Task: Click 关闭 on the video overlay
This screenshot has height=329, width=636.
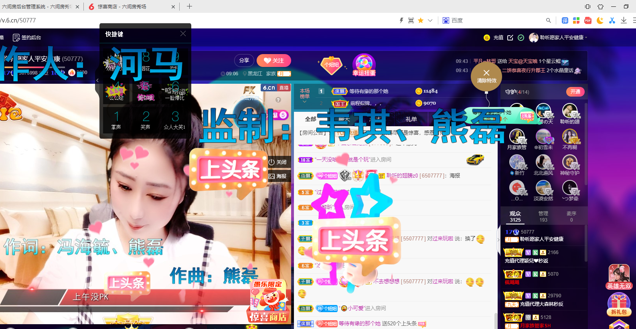Action: pos(278,162)
